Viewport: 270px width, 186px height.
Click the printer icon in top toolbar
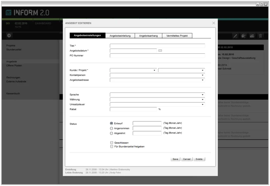253,36
